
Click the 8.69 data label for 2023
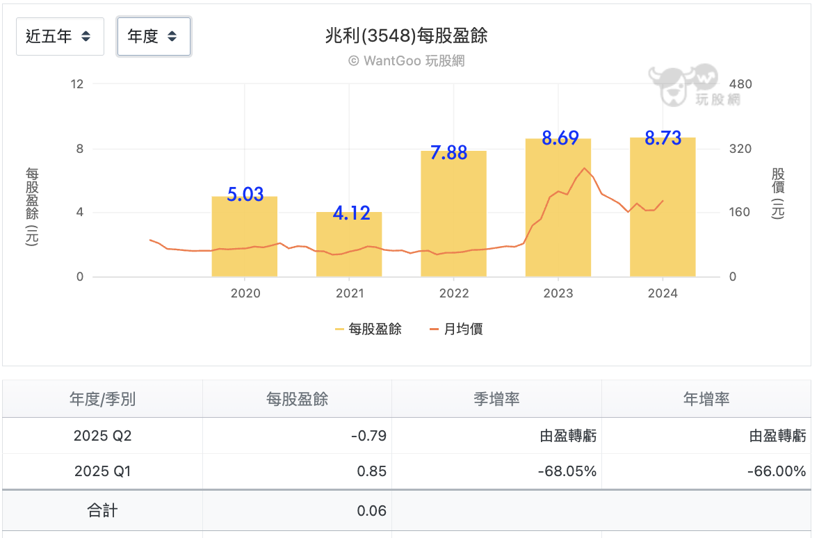pyautogui.click(x=560, y=138)
